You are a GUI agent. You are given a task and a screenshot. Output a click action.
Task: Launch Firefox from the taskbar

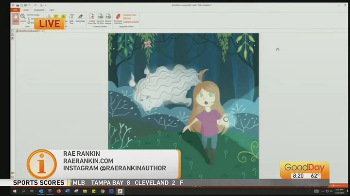tap(58, 191)
